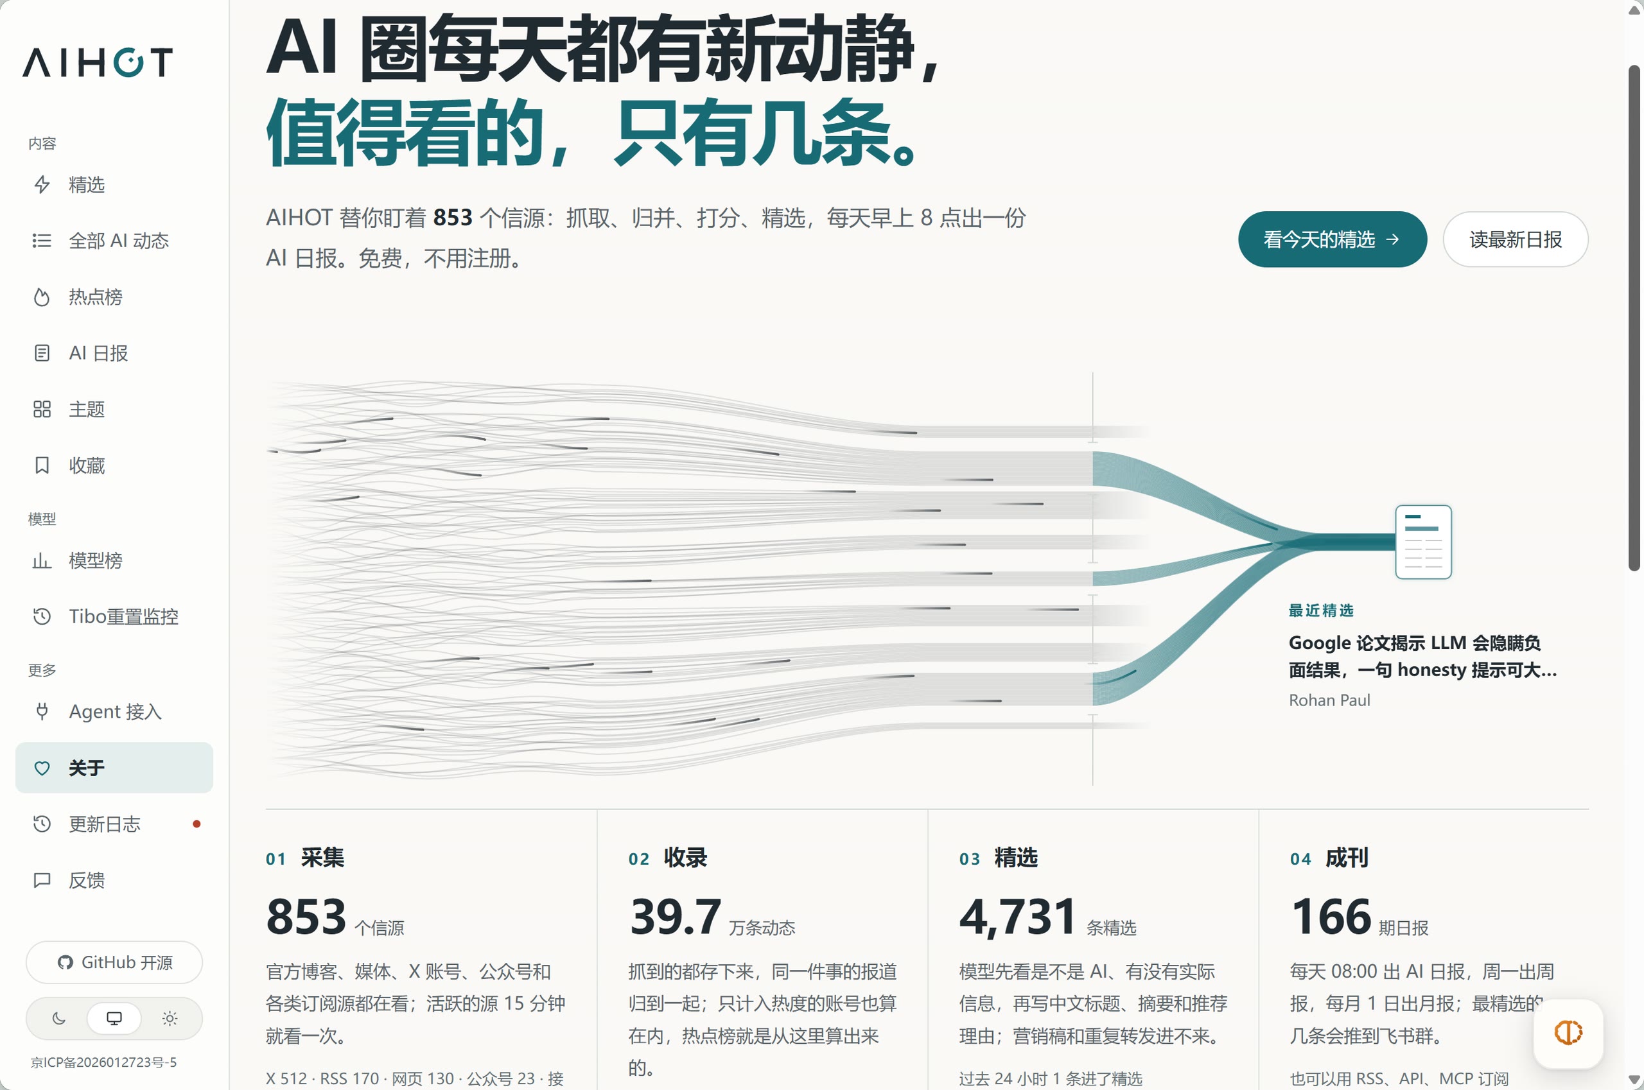Click the document icon beside AI 日报

click(42, 353)
